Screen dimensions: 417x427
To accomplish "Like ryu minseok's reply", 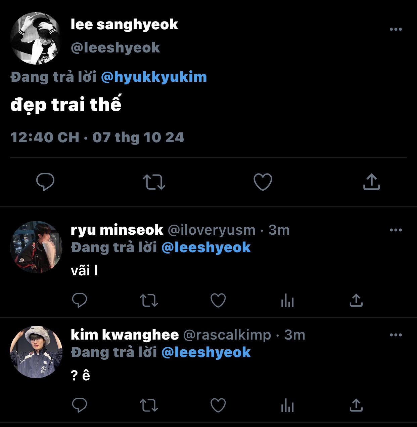I will pos(218,300).
